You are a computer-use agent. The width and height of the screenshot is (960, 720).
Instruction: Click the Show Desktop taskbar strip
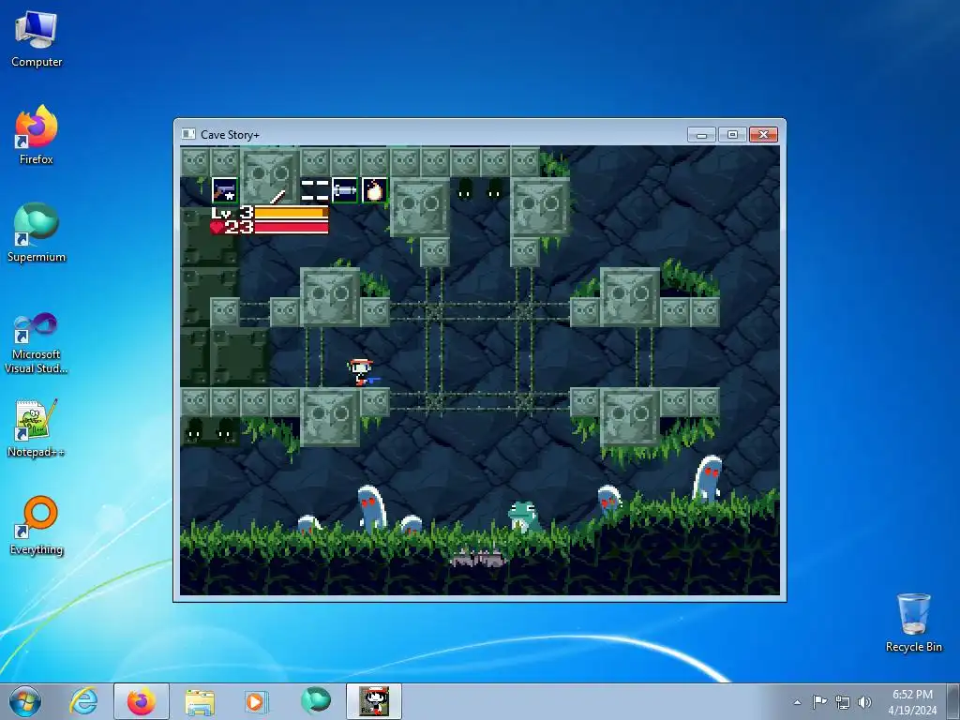point(953,701)
